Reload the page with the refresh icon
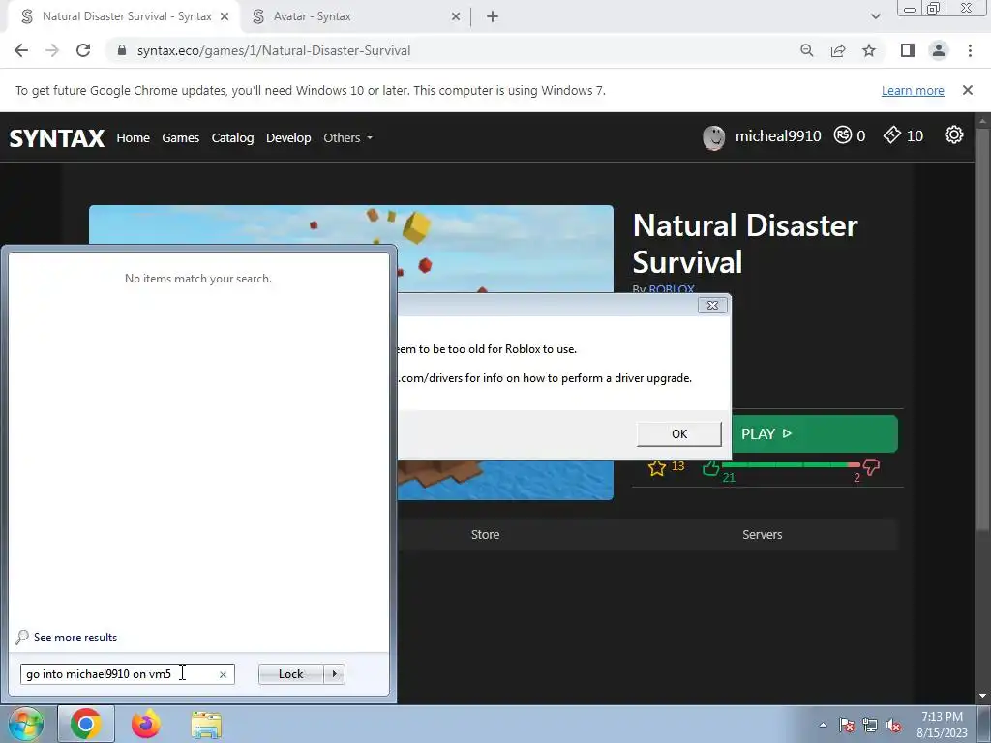Image resolution: width=991 pixels, height=743 pixels. [x=83, y=50]
